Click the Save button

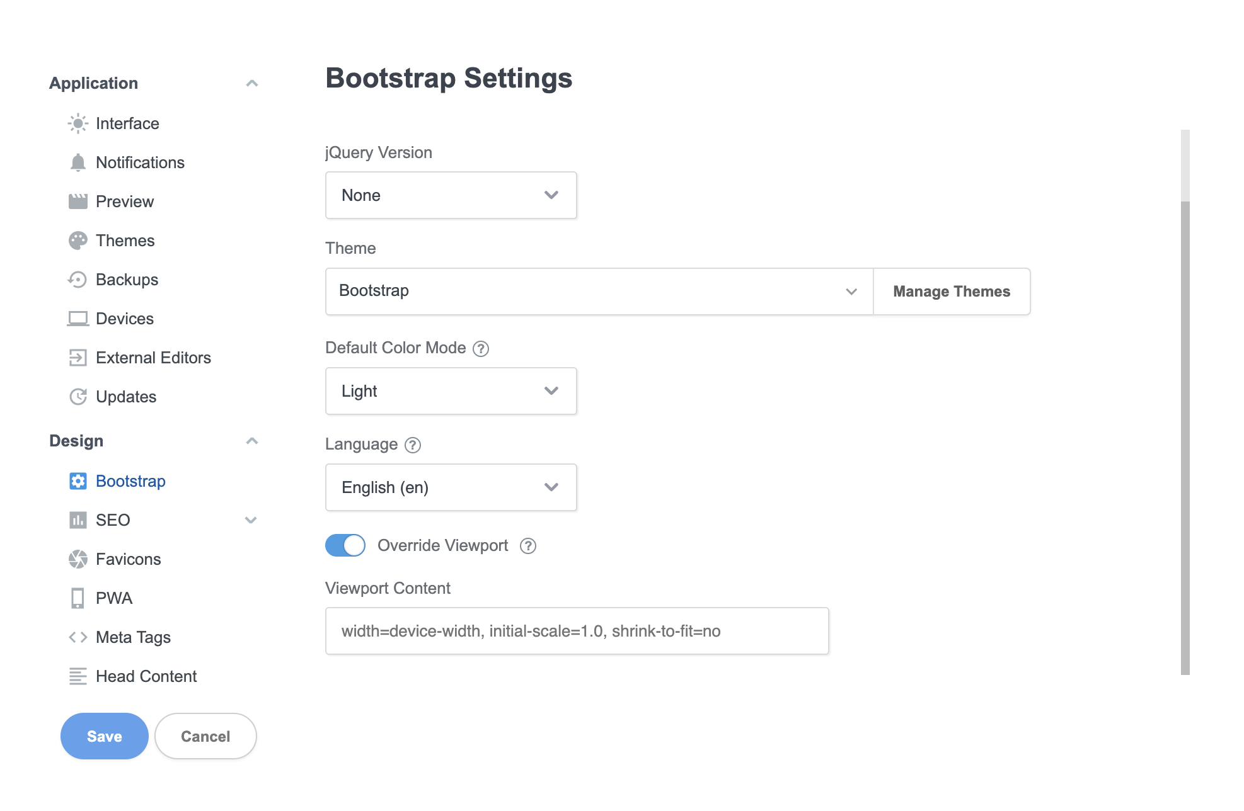(105, 736)
